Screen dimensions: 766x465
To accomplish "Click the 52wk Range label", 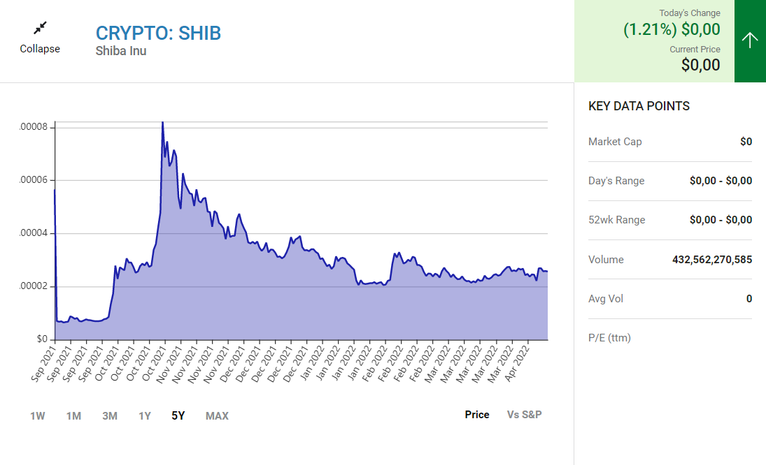I will (616, 220).
